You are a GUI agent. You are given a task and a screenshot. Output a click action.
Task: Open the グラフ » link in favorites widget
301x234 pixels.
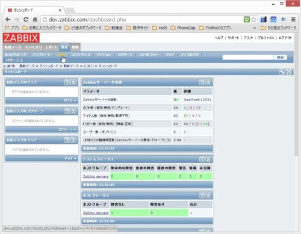(70, 100)
